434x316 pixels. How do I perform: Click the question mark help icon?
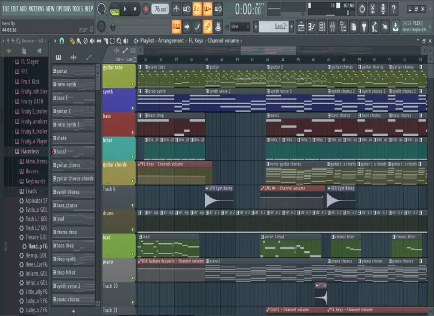[393, 9]
